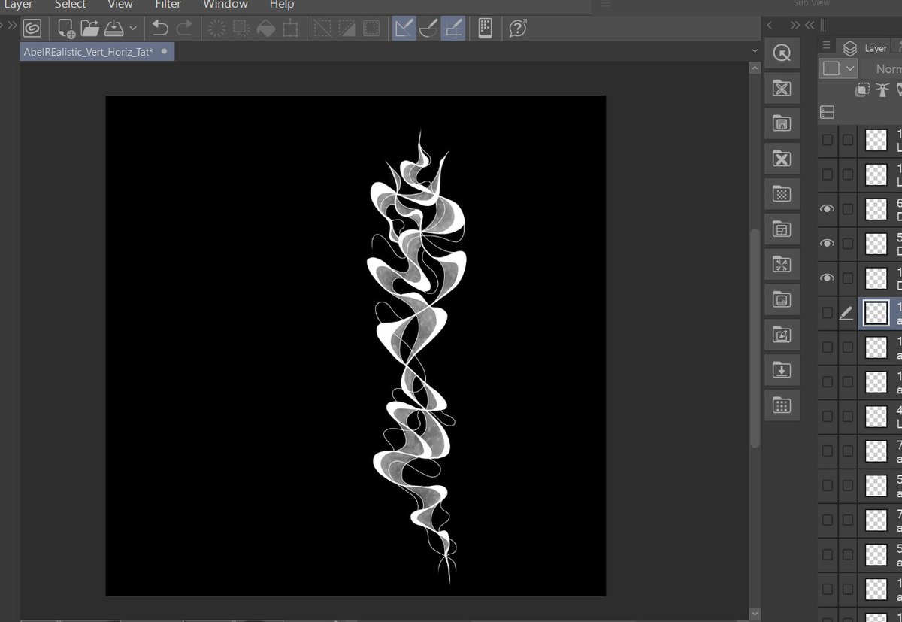Click the lighthouse Reference Layer icon

coord(882,90)
